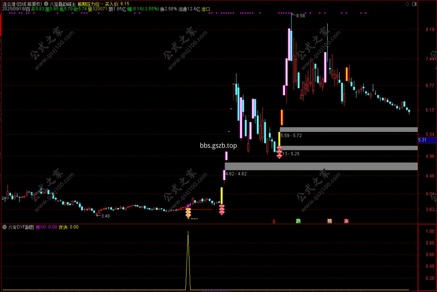Click the 量320071 volume text

click(97, 9)
